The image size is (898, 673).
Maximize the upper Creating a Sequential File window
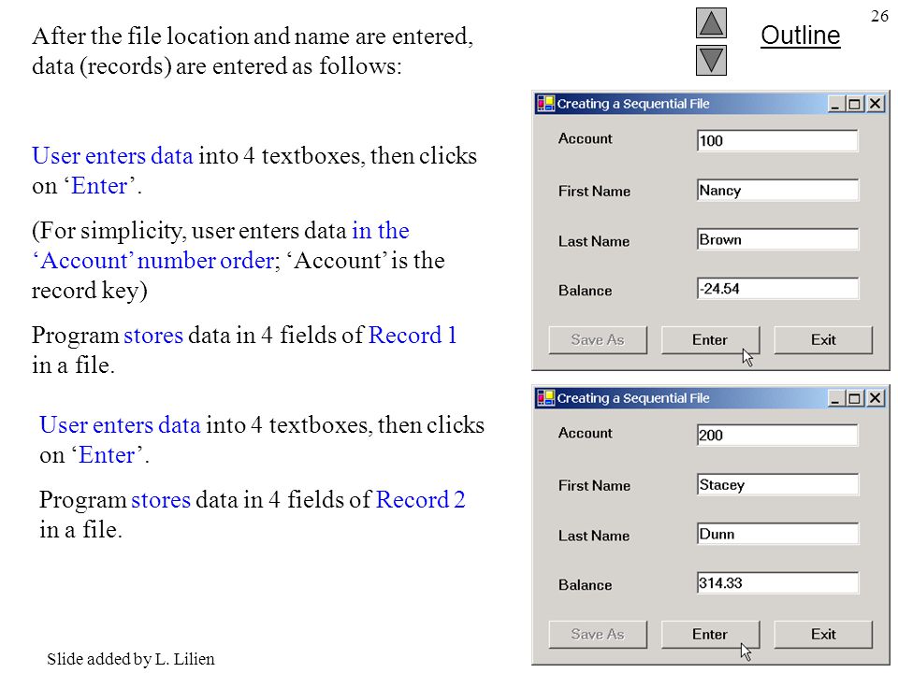[854, 104]
